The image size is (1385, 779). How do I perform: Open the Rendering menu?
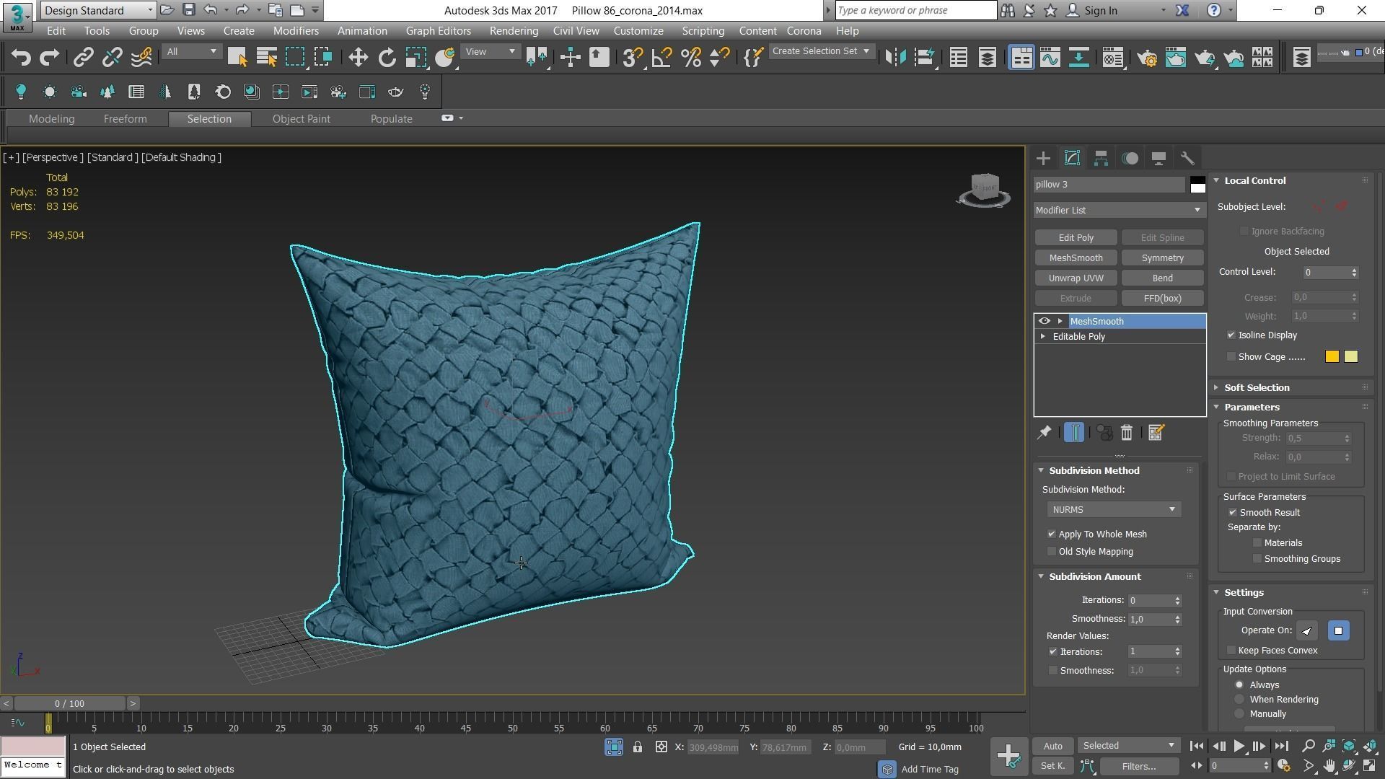(x=514, y=31)
